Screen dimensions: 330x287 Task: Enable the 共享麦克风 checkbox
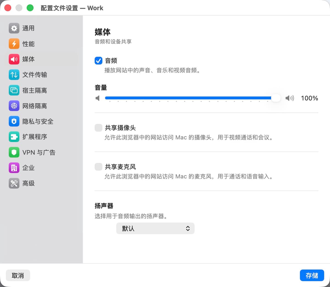[x=98, y=167]
